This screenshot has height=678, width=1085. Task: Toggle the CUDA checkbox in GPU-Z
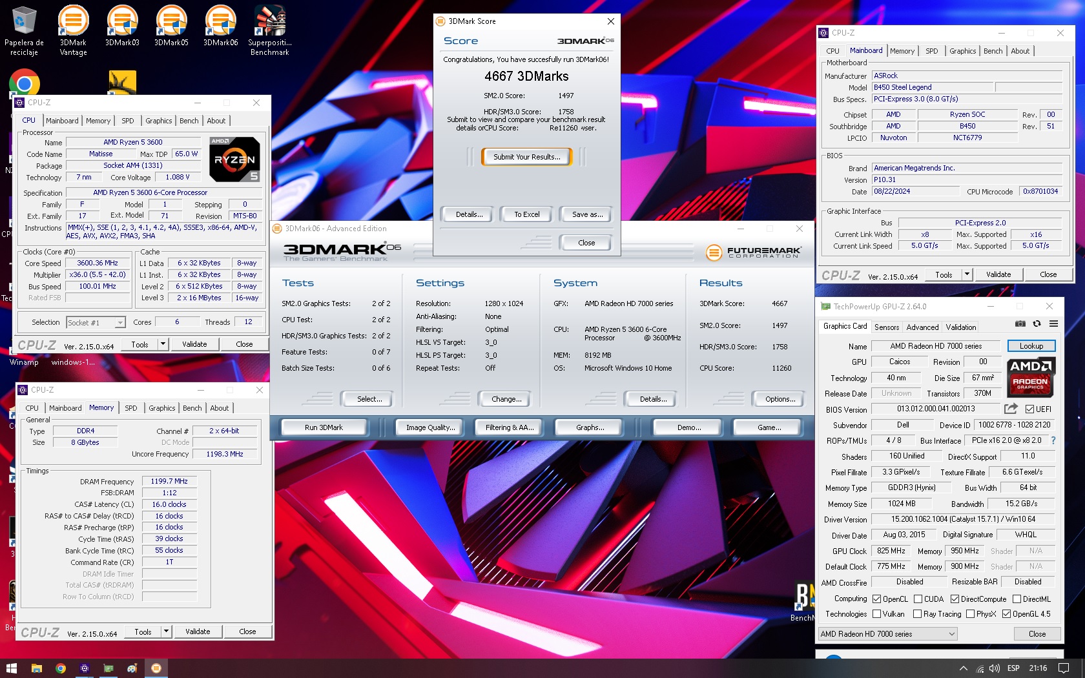tap(918, 599)
